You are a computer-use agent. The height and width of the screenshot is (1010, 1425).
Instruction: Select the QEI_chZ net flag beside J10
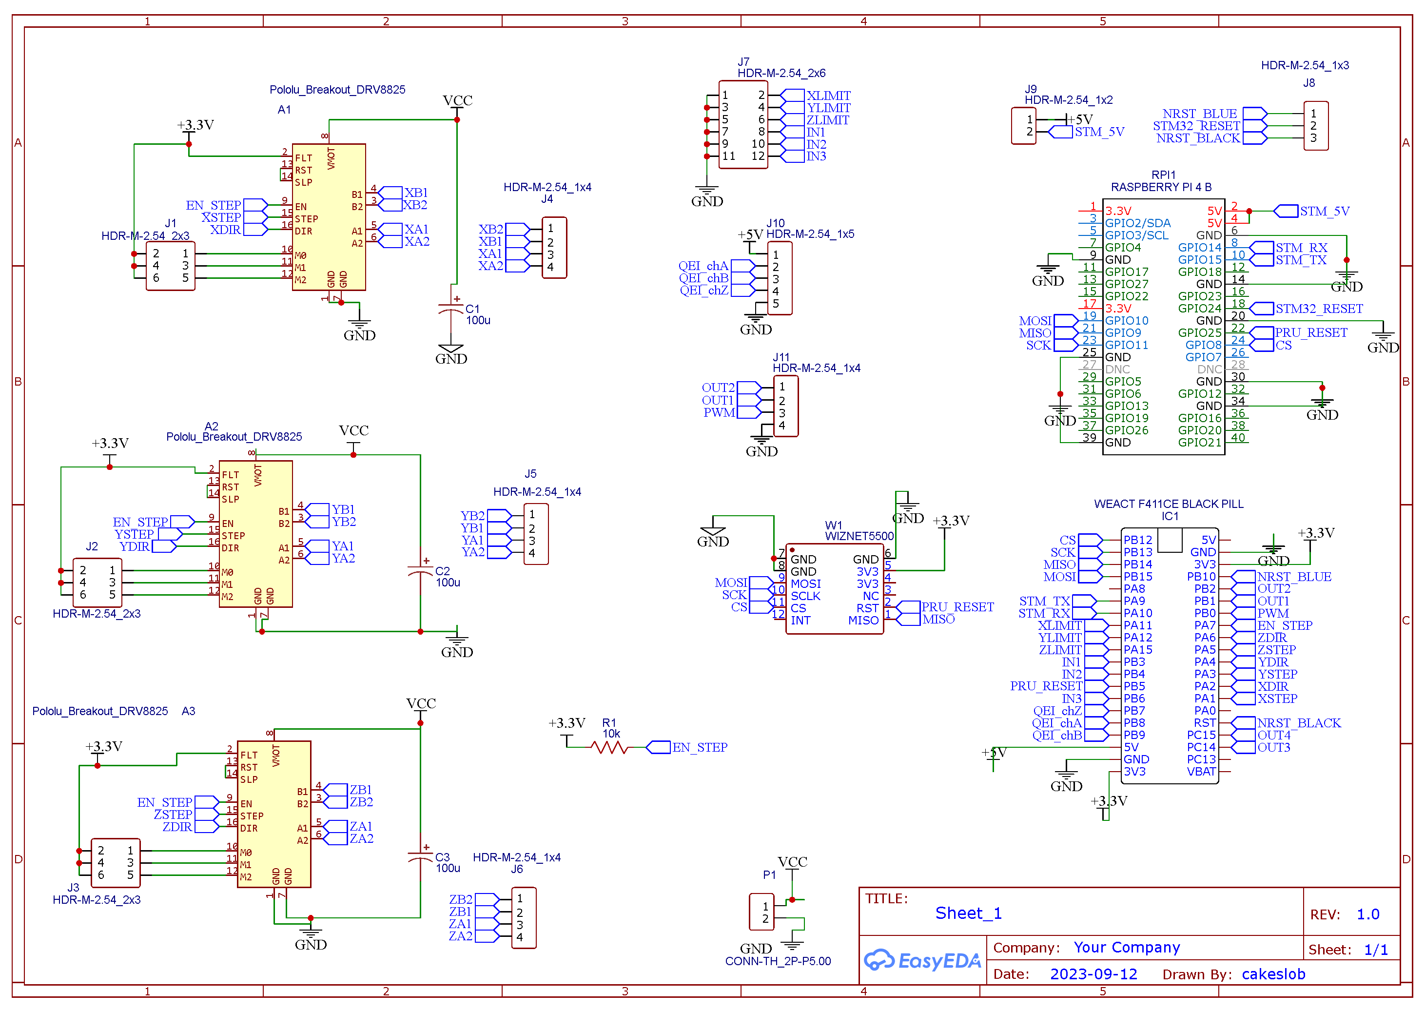(717, 291)
